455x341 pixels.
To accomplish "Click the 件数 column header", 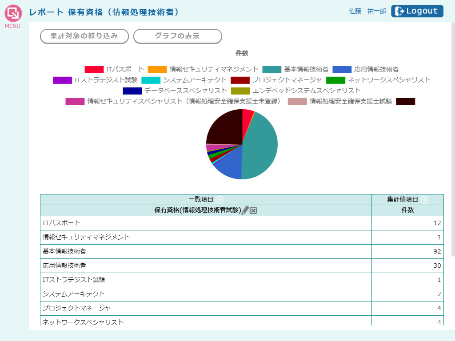I will [407, 210].
